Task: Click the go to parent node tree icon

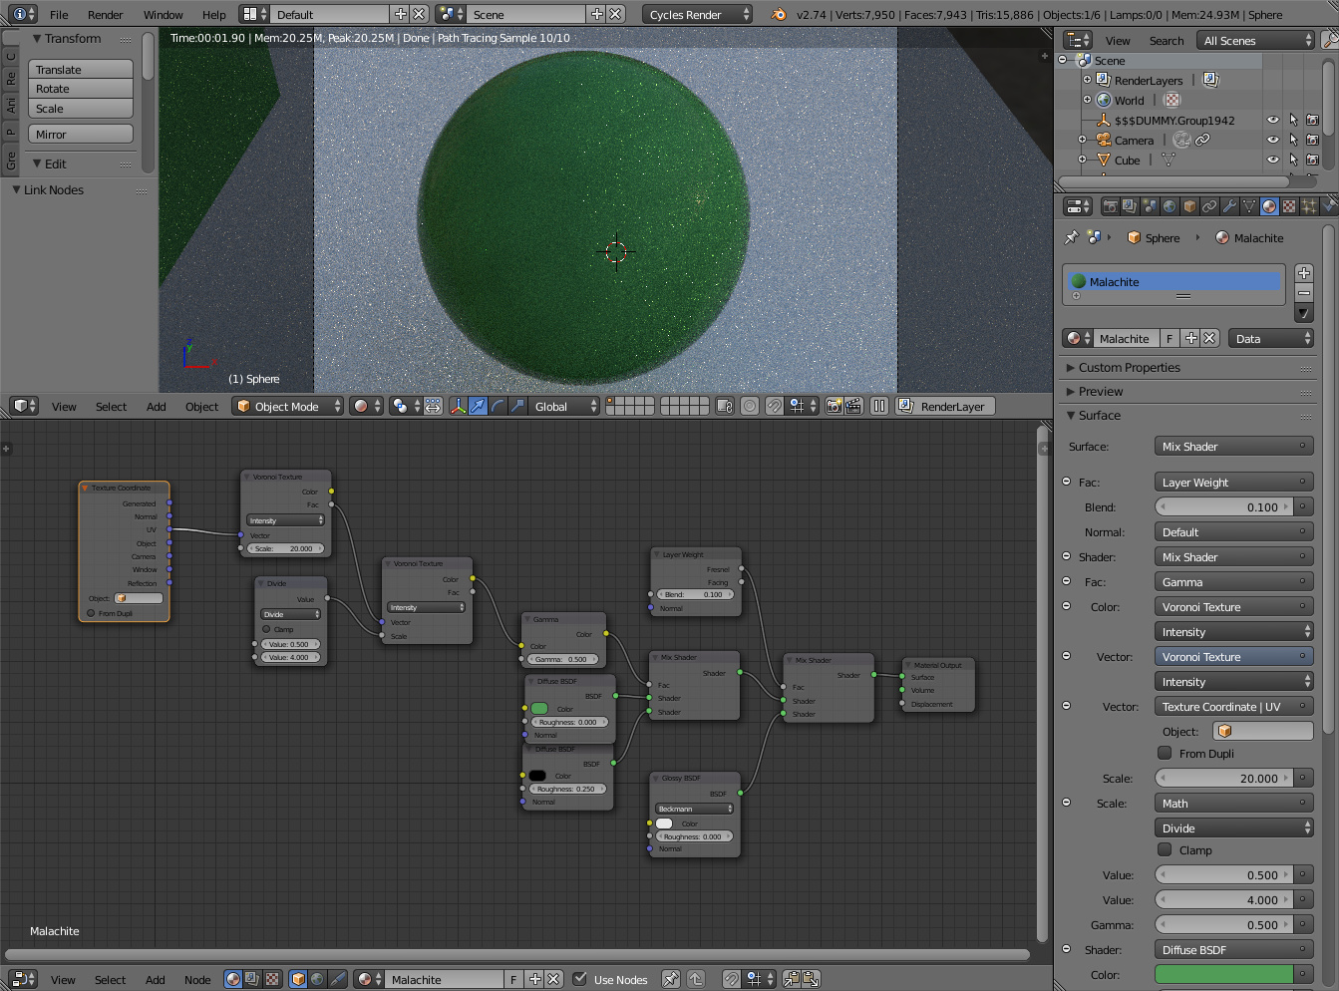Action: click(696, 979)
